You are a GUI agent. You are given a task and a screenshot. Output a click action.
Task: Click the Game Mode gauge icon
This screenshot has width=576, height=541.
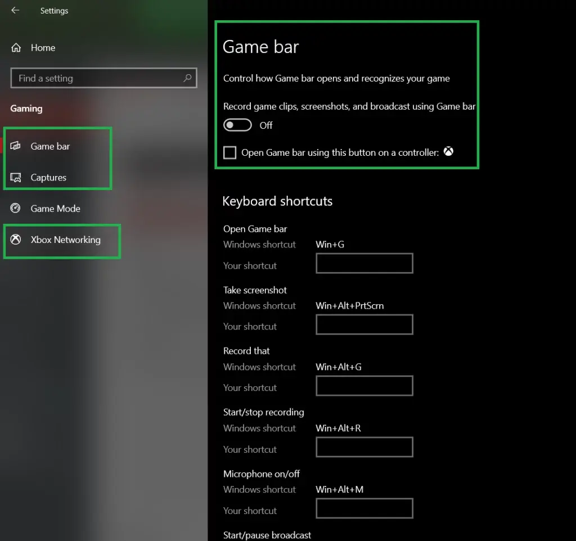tap(15, 208)
